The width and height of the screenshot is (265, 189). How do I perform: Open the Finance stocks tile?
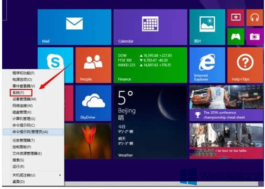150,65
